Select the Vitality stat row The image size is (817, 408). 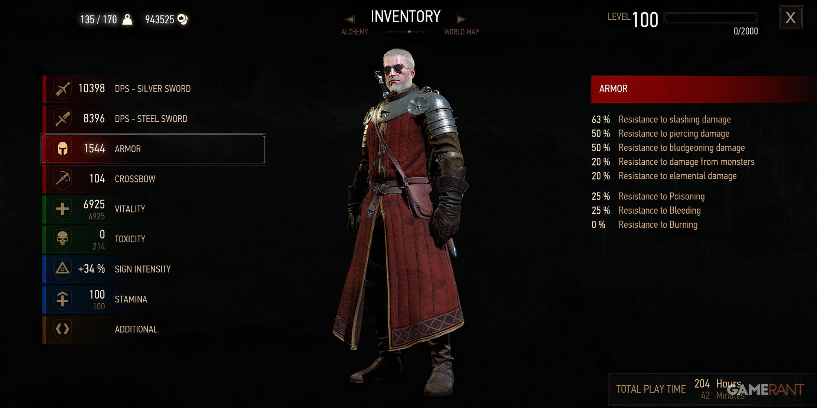click(154, 209)
